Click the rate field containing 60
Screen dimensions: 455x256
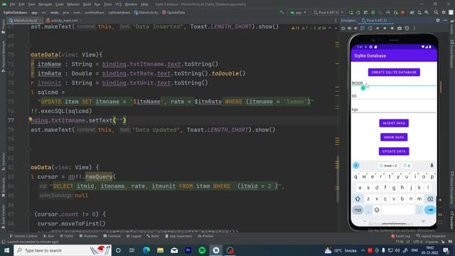394,96
